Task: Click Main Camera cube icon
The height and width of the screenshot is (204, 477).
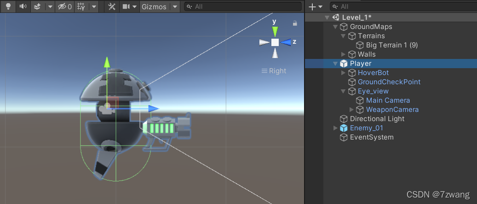Action: pos(360,100)
